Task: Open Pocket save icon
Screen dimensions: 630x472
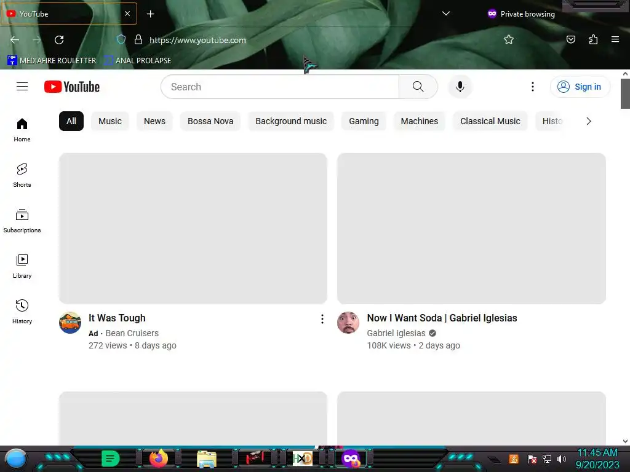Action: tap(571, 39)
